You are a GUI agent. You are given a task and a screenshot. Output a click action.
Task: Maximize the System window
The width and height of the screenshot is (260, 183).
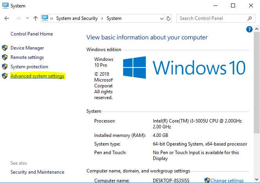[x=233, y=5]
